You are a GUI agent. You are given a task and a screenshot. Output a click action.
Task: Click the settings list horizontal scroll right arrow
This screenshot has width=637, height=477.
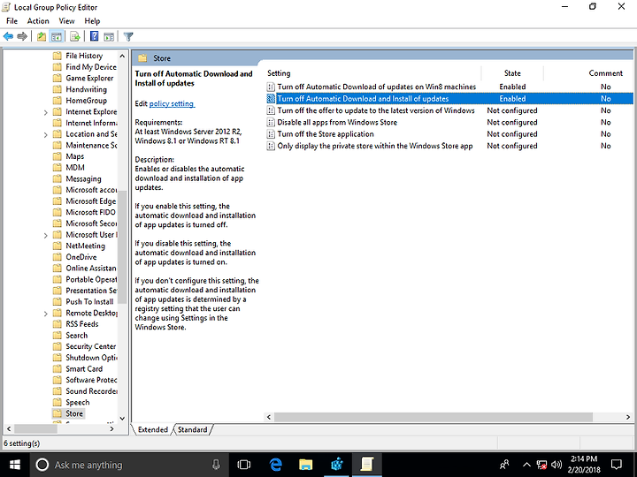click(628, 417)
